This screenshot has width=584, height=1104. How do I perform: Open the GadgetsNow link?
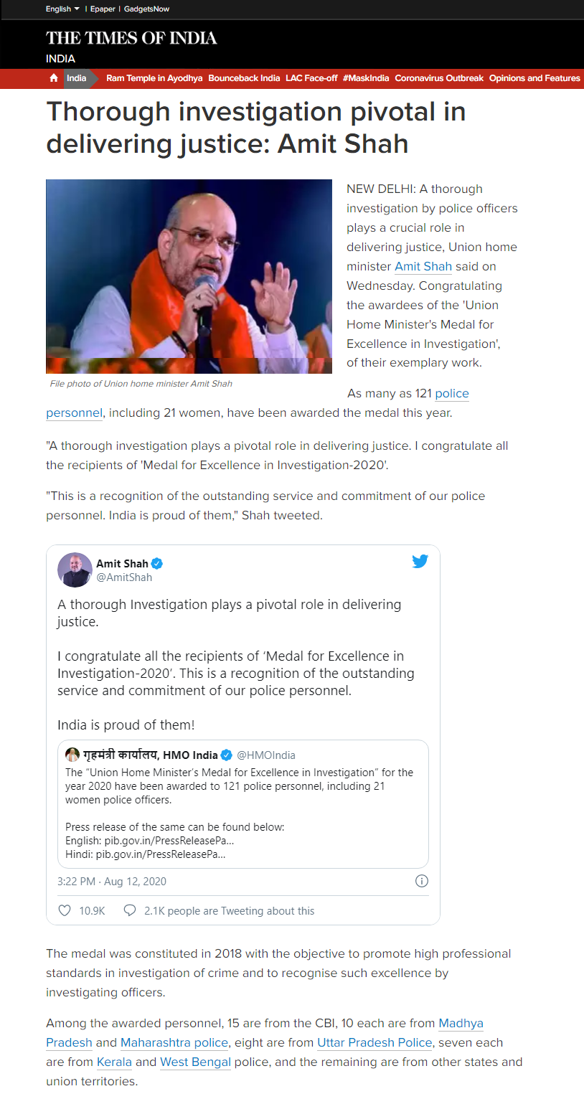146,9
